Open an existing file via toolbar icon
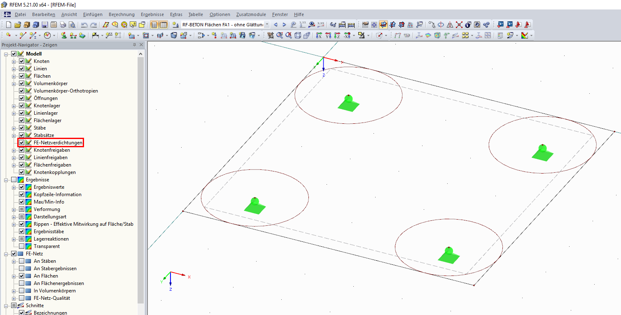Viewport: 621px width, 315px height. (x=17, y=25)
